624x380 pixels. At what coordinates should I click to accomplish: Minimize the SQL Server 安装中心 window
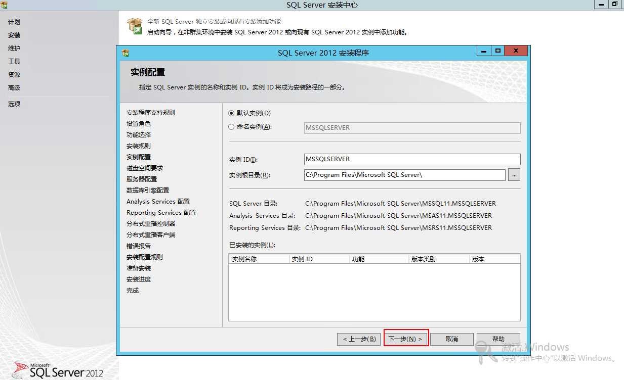601,4
